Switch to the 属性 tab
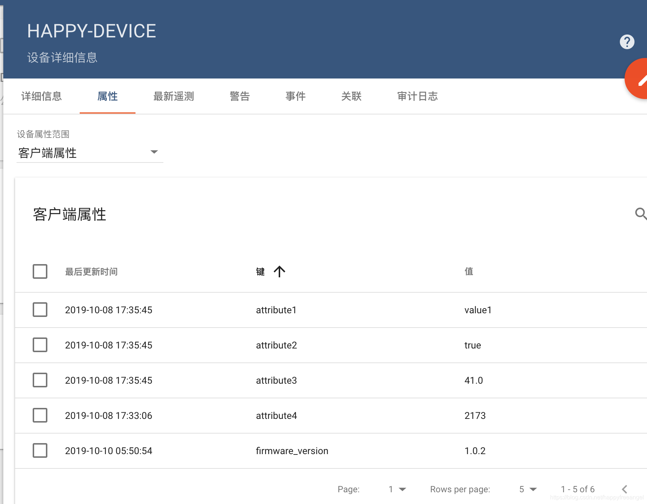Viewport: 647px width, 504px height. coord(108,96)
